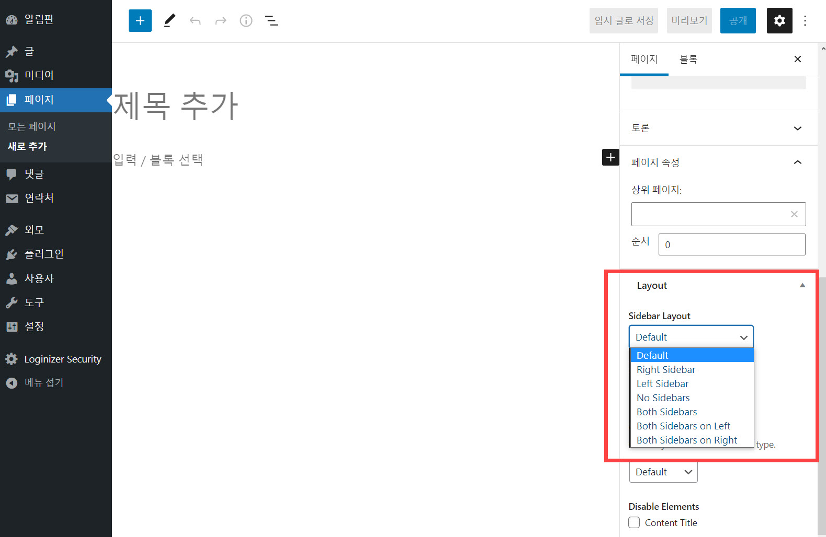
Task: Open the three-dot options menu
Action: [805, 20]
